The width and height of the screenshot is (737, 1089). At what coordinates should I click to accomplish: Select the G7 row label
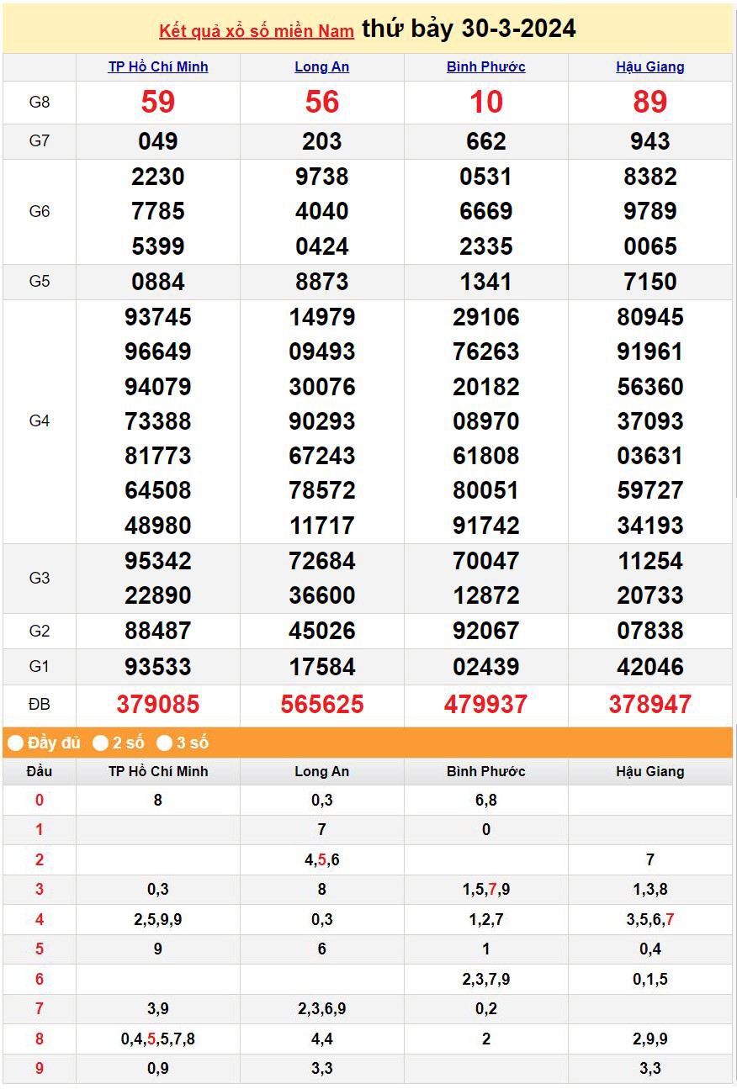point(39,141)
